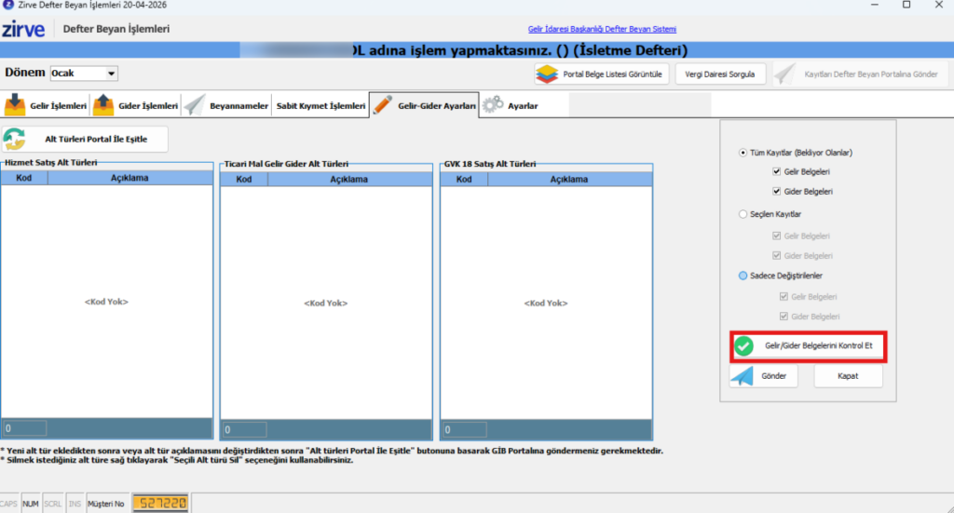Click Alt Türleri Portal İle Eşitle button
Image resolution: width=954 pixels, height=513 pixels.
coord(85,140)
